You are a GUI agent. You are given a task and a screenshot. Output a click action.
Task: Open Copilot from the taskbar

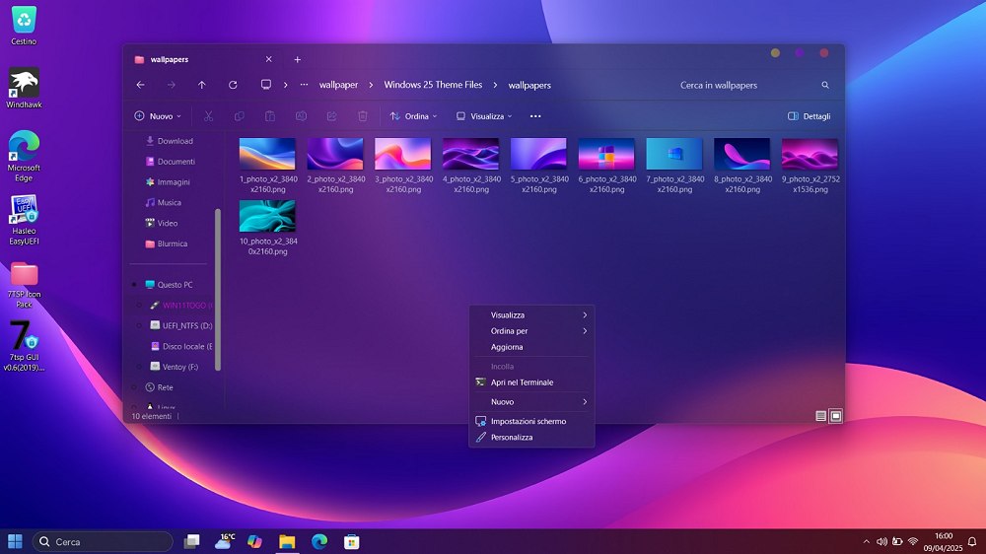pos(254,541)
